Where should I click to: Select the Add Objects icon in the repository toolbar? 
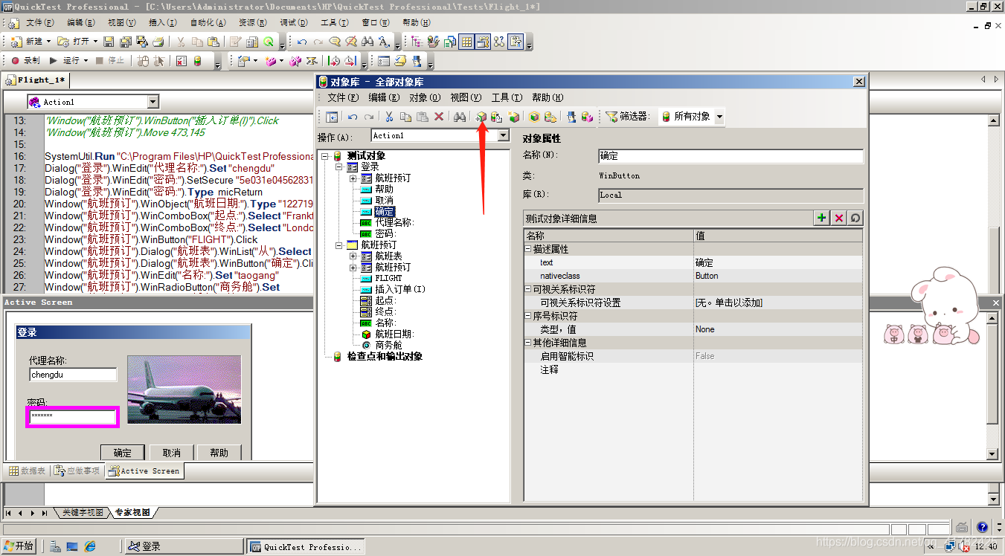coord(480,117)
